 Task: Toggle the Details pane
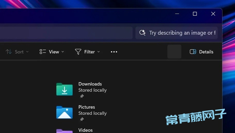click(201, 52)
